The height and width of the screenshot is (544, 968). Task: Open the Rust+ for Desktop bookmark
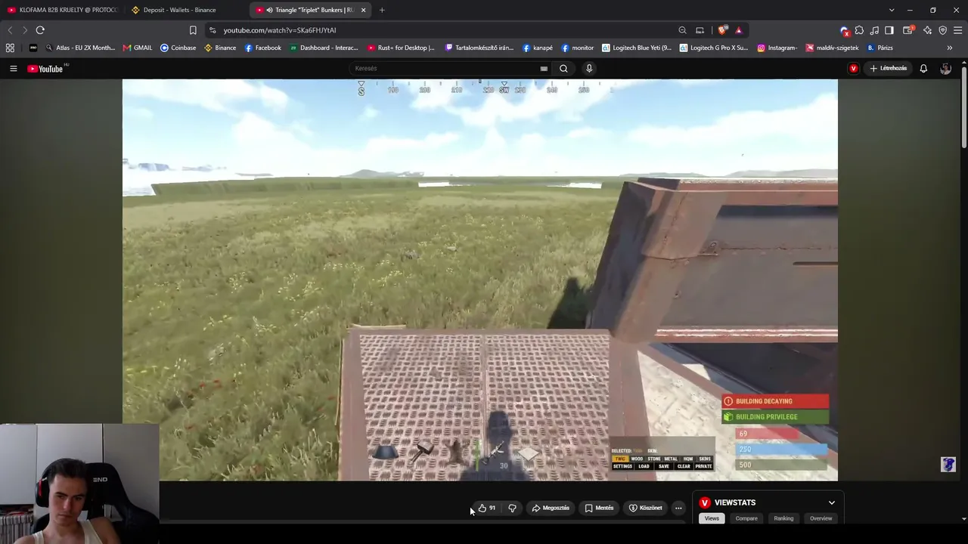pyautogui.click(x=400, y=48)
